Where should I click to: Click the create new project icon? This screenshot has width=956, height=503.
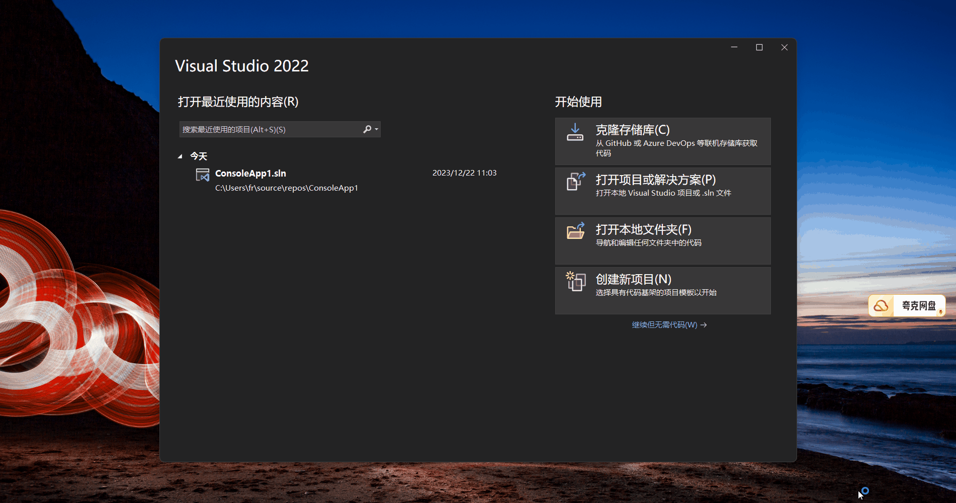coord(575,282)
